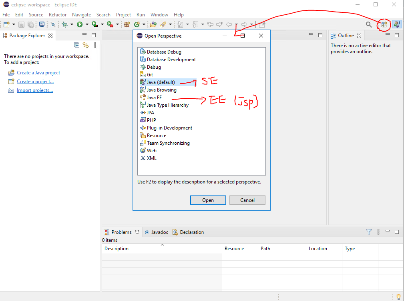Screen dimensions: 404x301
Task: Switch to the Java perspective button
Action: (x=397, y=24)
